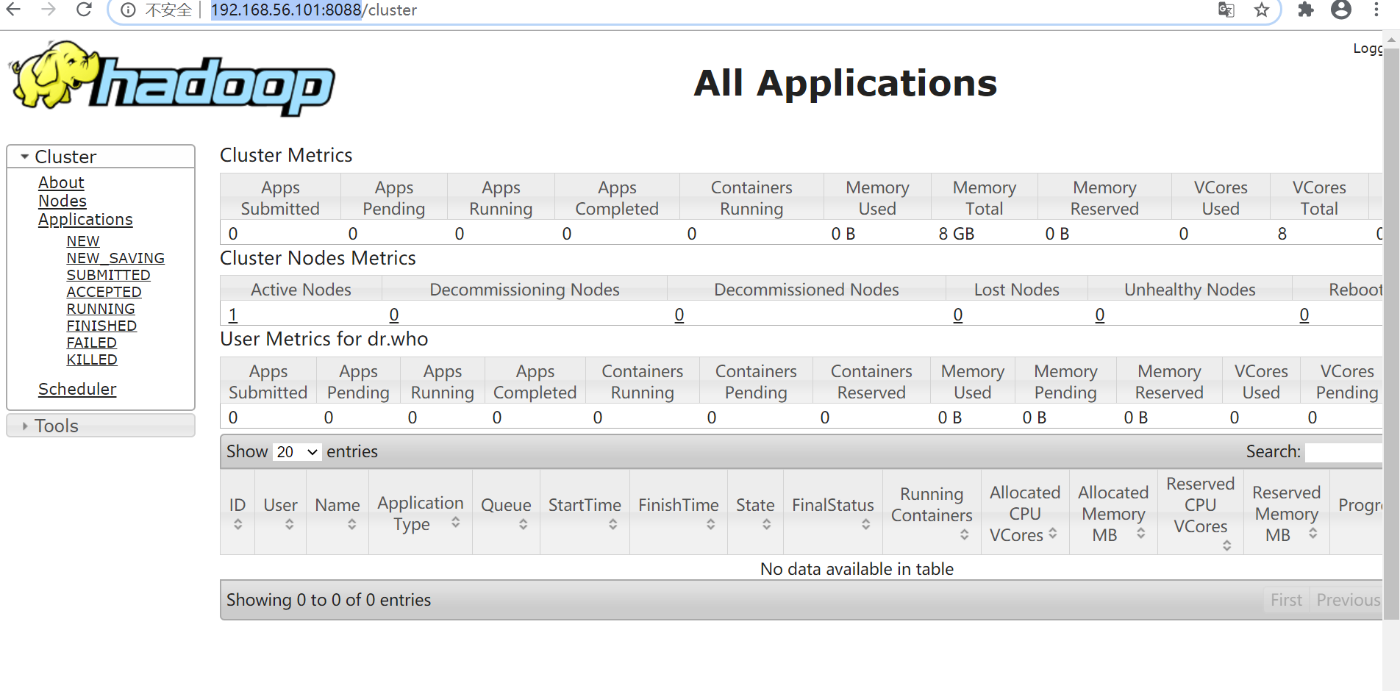Filter applications by ACCEPTED state
Image resolution: width=1400 pixels, height=691 pixels.
pos(104,292)
